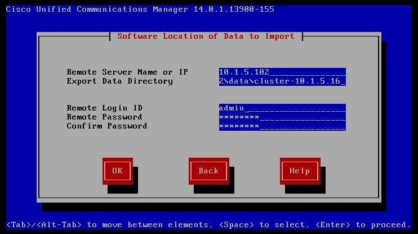Click the OK button
The image size is (418, 234).
pyautogui.click(x=118, y=171)
